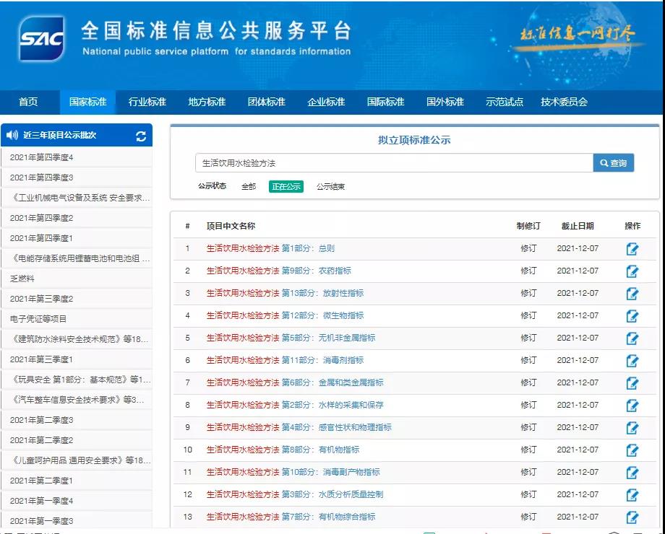This screenshot has height=534, width=665.
Task: Select the 公示结束 status filter
Action: pos(330,186)
